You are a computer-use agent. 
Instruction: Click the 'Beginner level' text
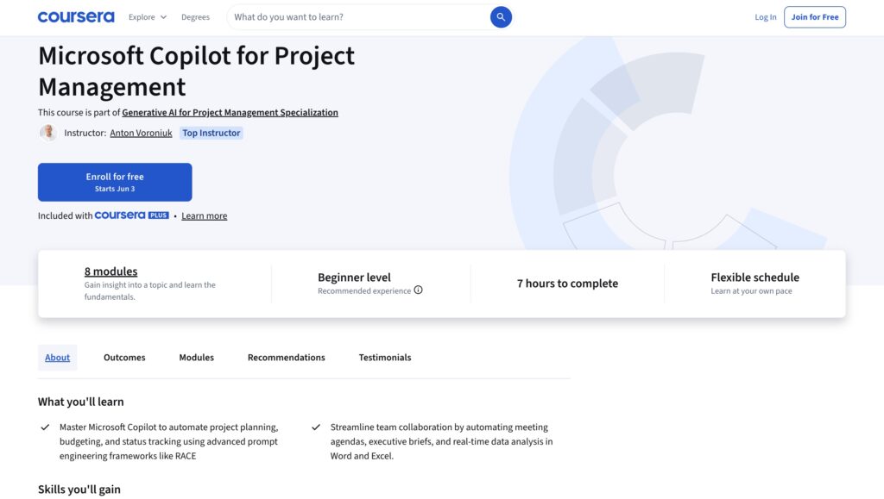click(x=354, y=278)
